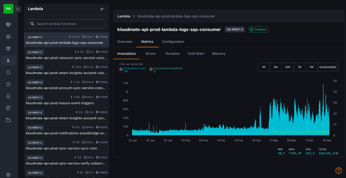Click the US-WEST-2 region badge in header

click(235, 30)
